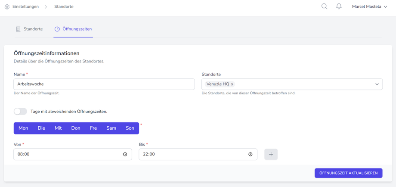
Task: Remove the Venuzle HQ tag
Action: click(x=232, y=84)
